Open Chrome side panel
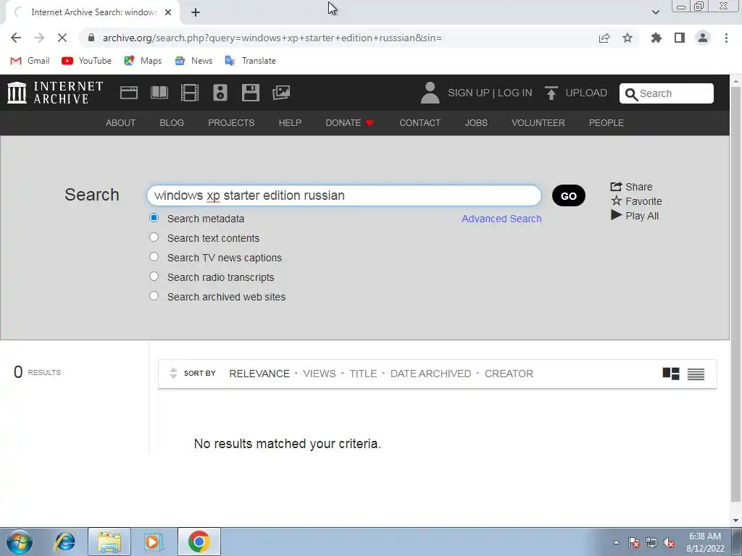The image size is (742, 556). (680, 38)
